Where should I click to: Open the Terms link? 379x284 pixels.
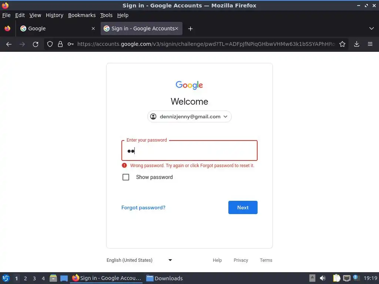pos(266,260)
